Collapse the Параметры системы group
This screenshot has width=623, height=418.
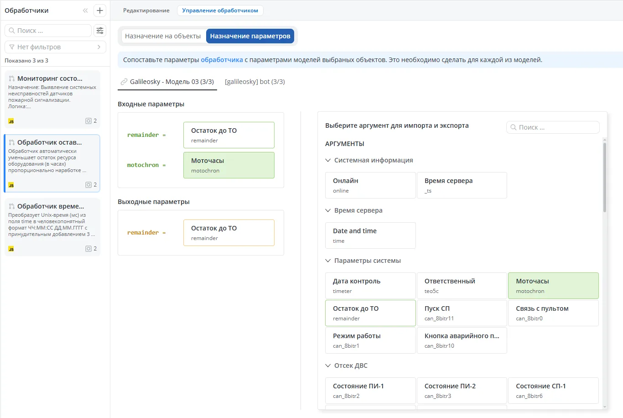pos(327,260)
